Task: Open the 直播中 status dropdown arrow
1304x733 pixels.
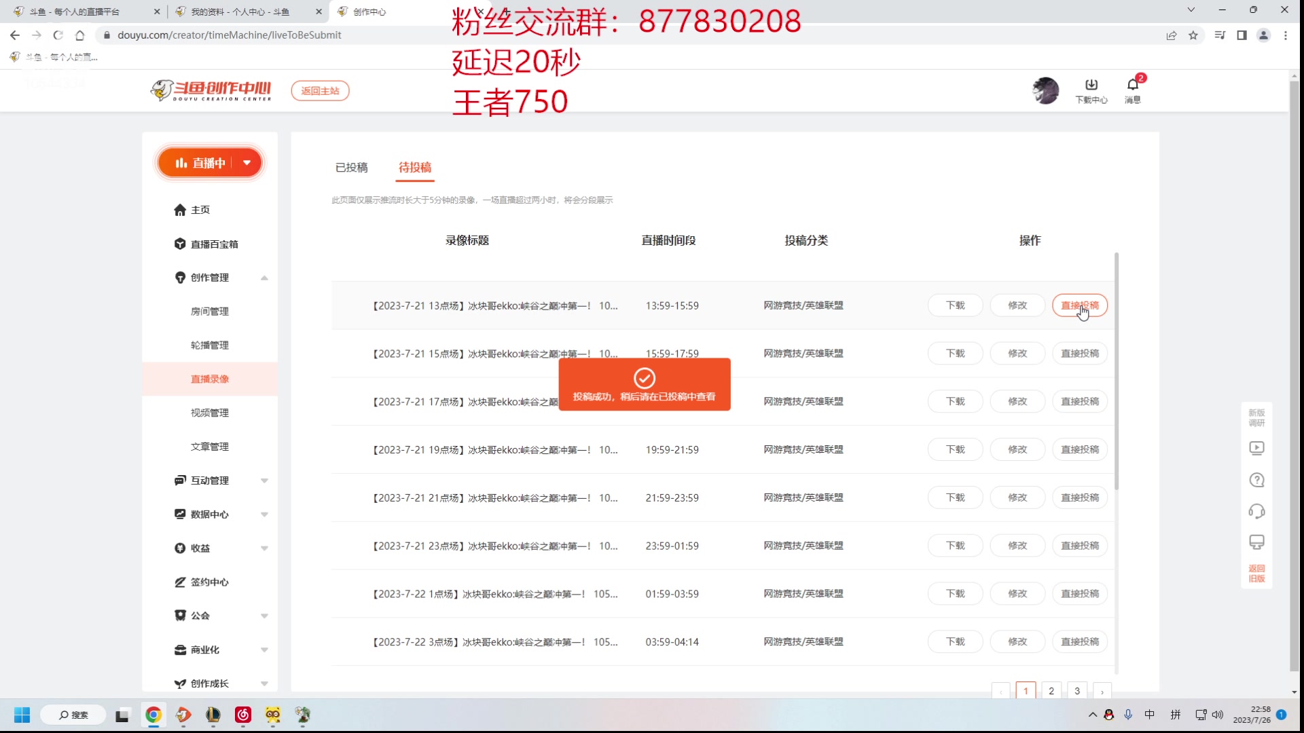Action: 247,163
